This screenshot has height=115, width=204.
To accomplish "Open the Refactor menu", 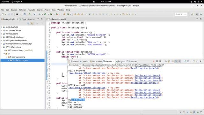I will (x=22, y=10).
